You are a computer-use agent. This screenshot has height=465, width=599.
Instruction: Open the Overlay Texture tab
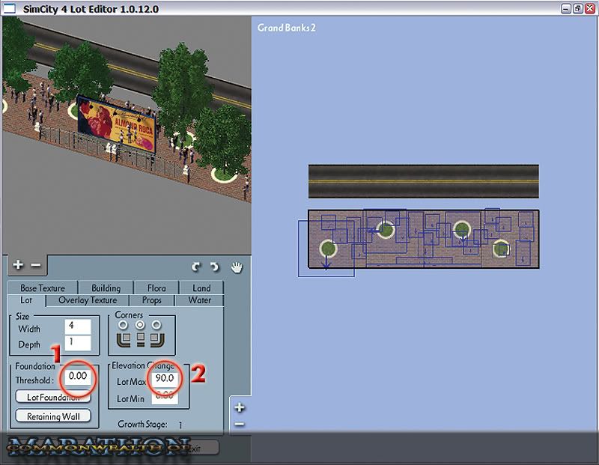88,300
